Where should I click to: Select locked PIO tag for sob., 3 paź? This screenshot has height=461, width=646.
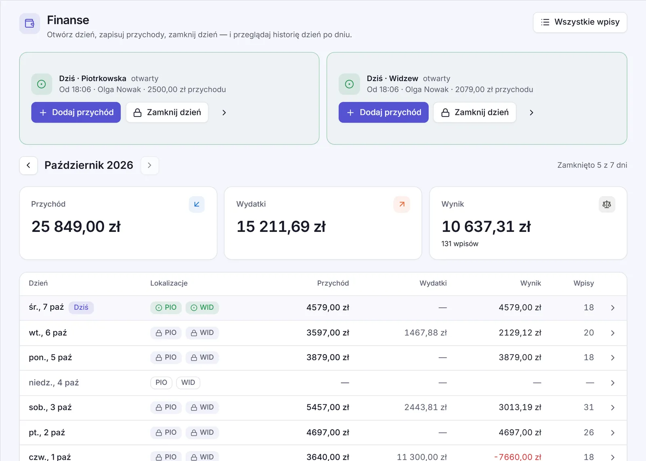pos(166,407)
